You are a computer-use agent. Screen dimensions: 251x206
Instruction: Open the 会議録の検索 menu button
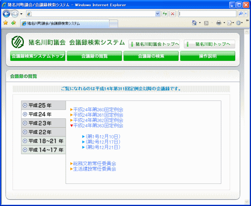tap(151, 56)
